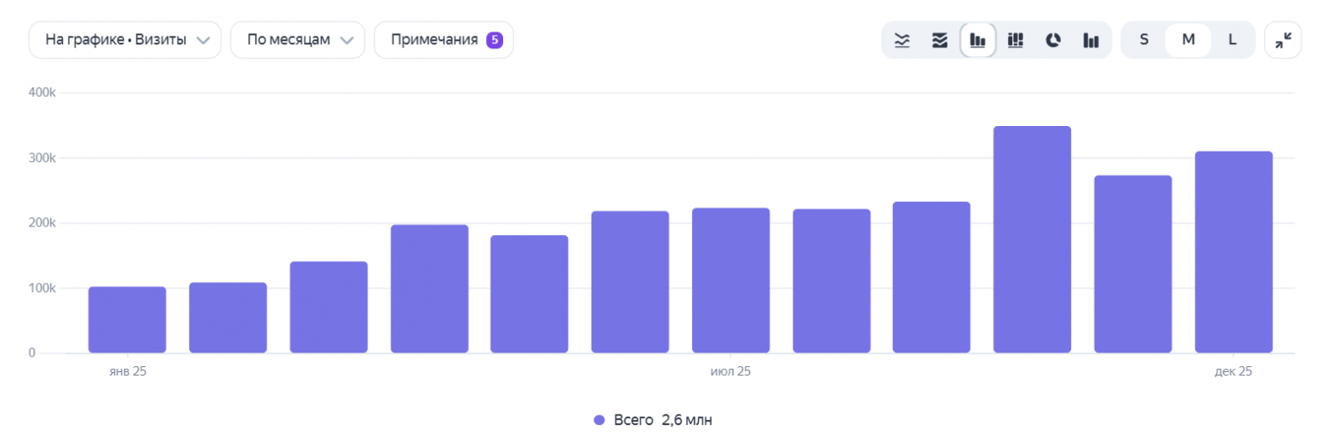Collapse the chart with the shrink arrows icon
The height and width of the screenshot is (436, 1328).
click(x=1283, y=40)
